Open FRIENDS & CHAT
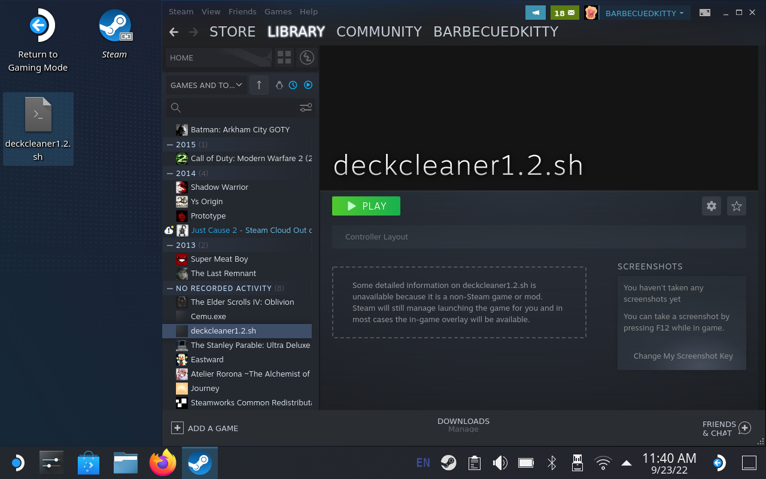 [x=727, y=428]
